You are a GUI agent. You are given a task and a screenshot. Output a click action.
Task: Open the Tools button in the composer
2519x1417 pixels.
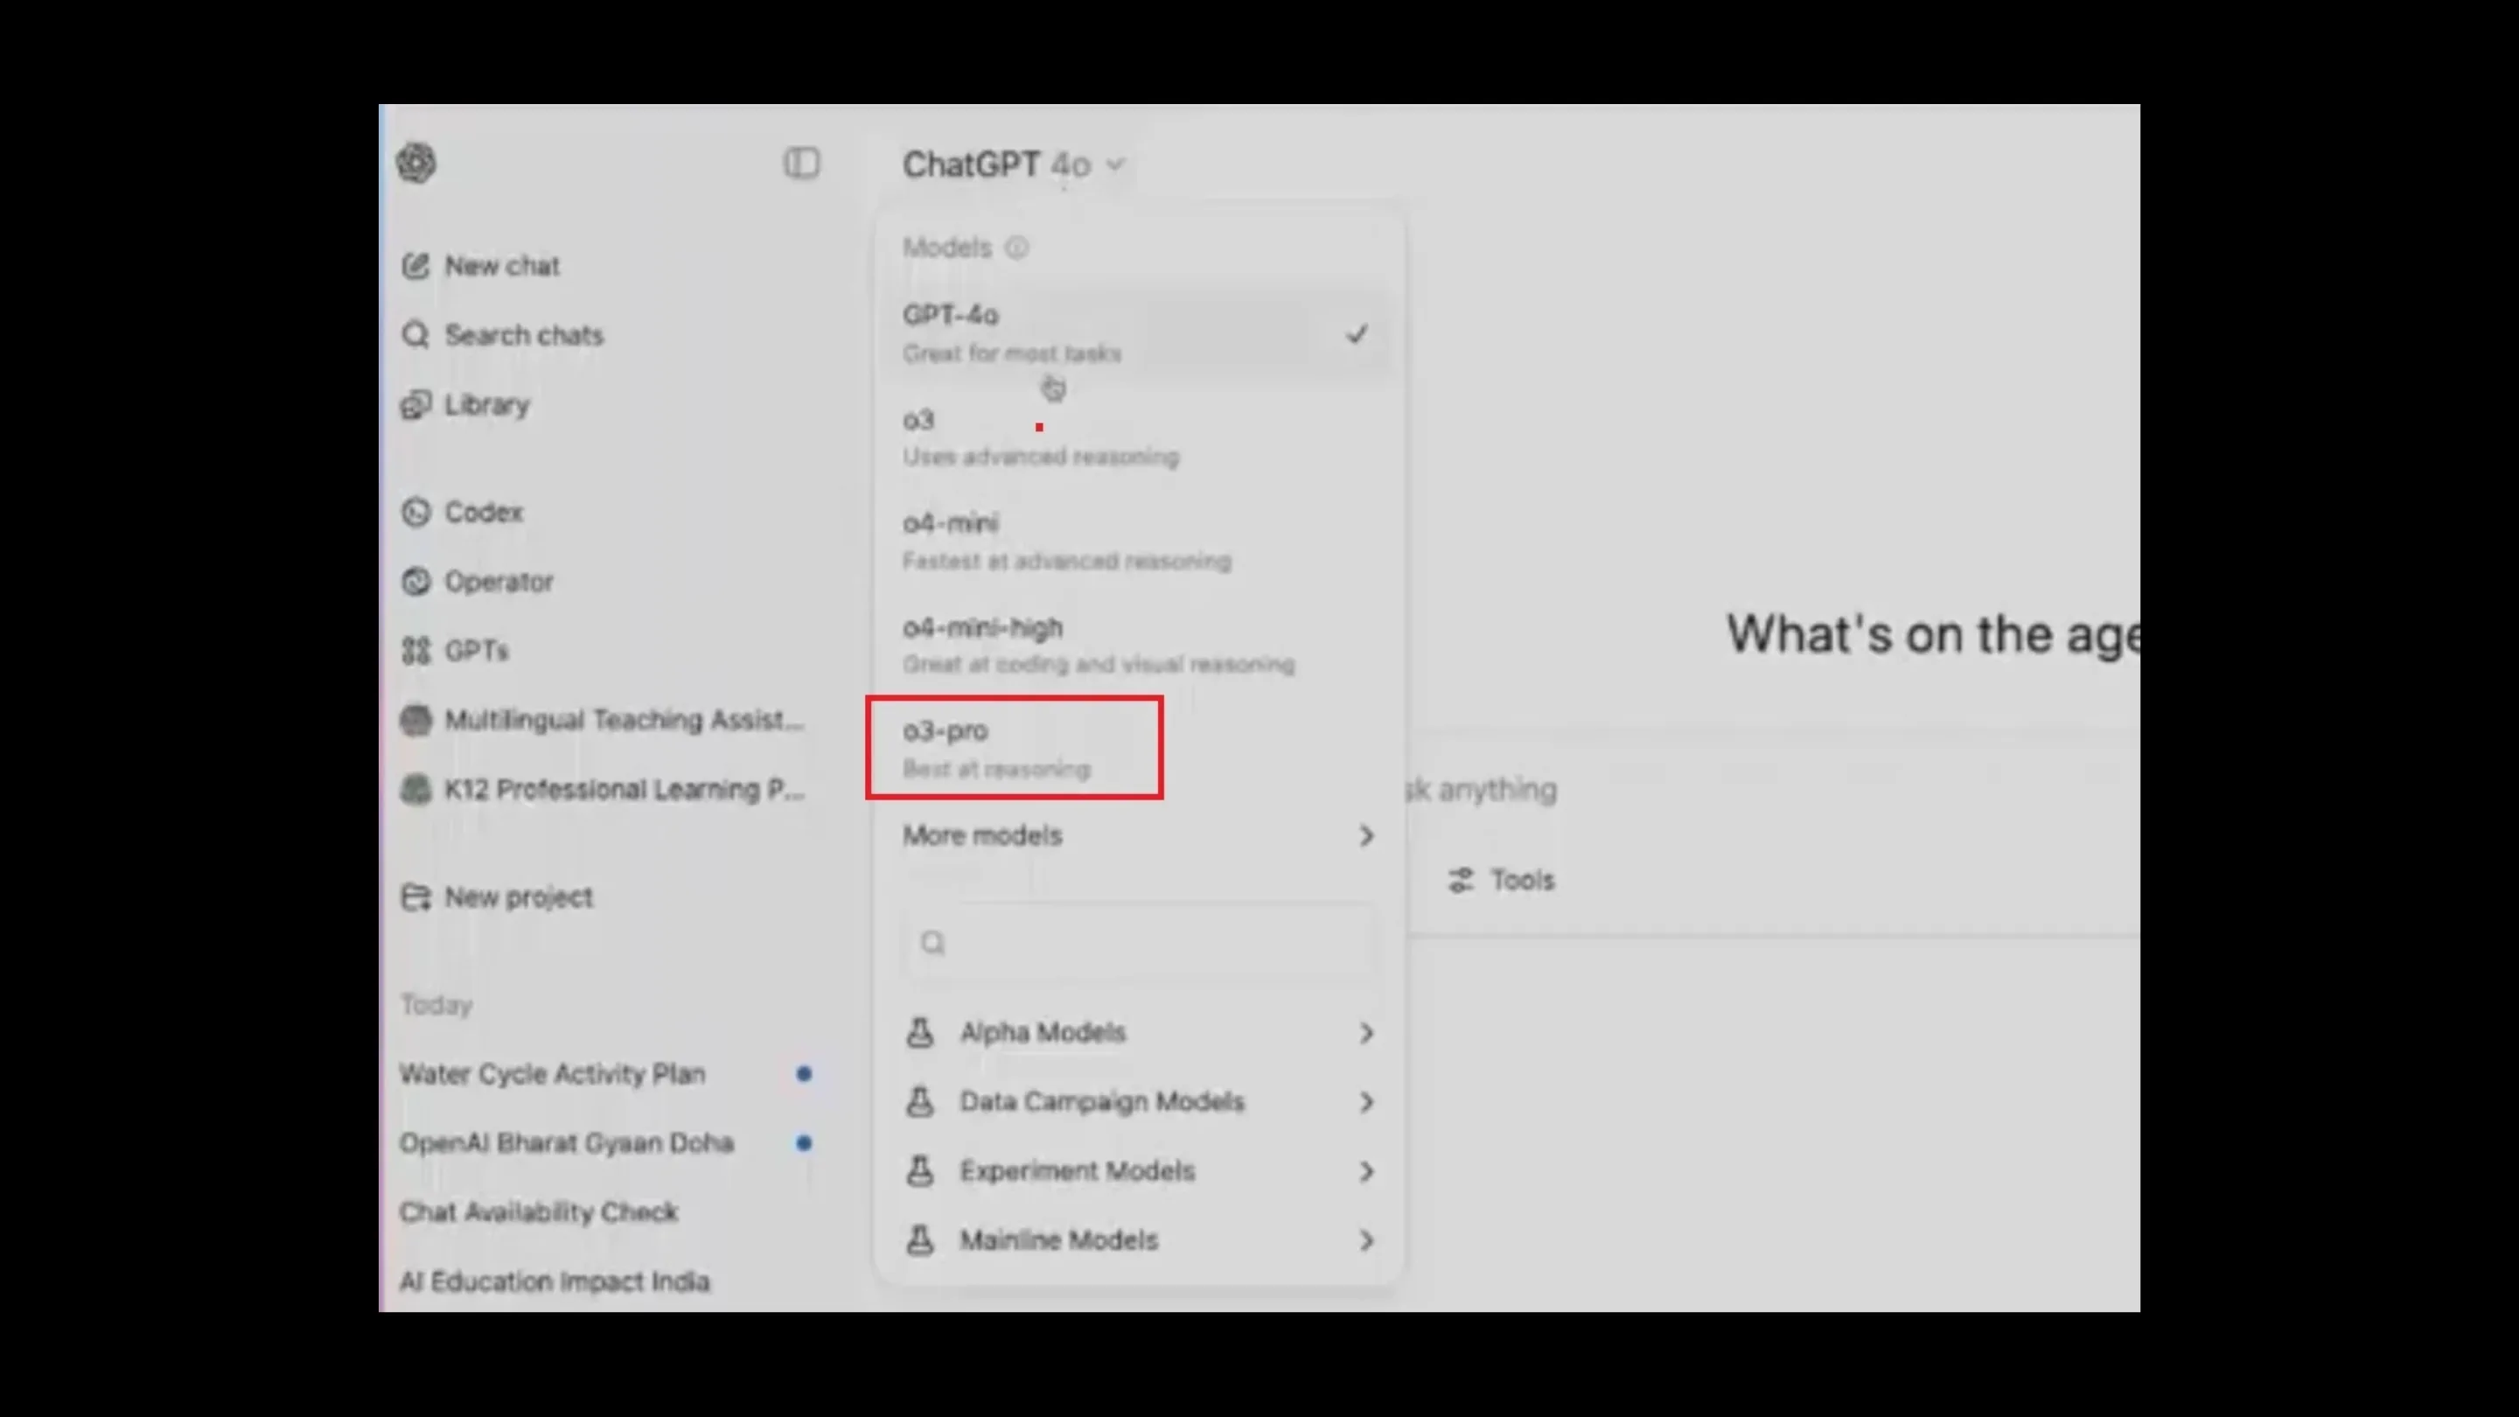(1501, 880)
